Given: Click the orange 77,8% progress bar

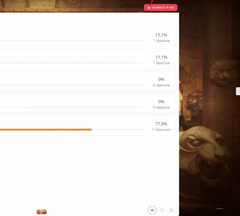Looking at the screenshot, I should [46, 130].
